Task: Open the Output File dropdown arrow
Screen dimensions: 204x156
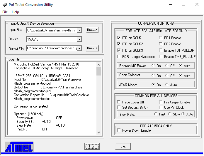Action: (x=79, y=48)
